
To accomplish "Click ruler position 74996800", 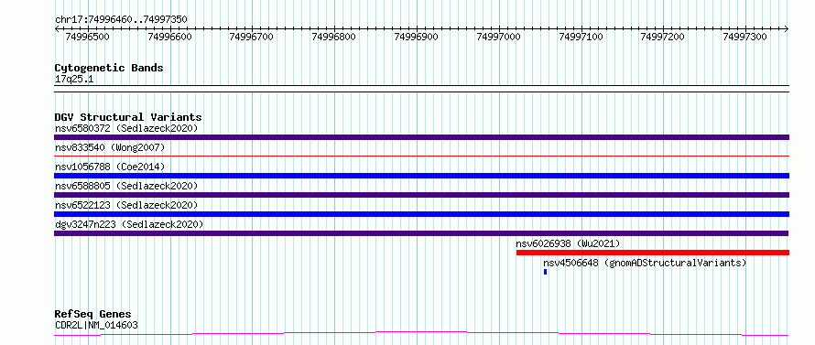I will [334, 37].
